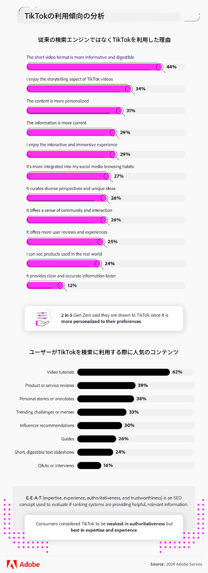Image resolution: width=208 pixels, height=573 pixels.
Task: Click the E-E-A-T definition paragraph
Action: click(x=104, y=501)
